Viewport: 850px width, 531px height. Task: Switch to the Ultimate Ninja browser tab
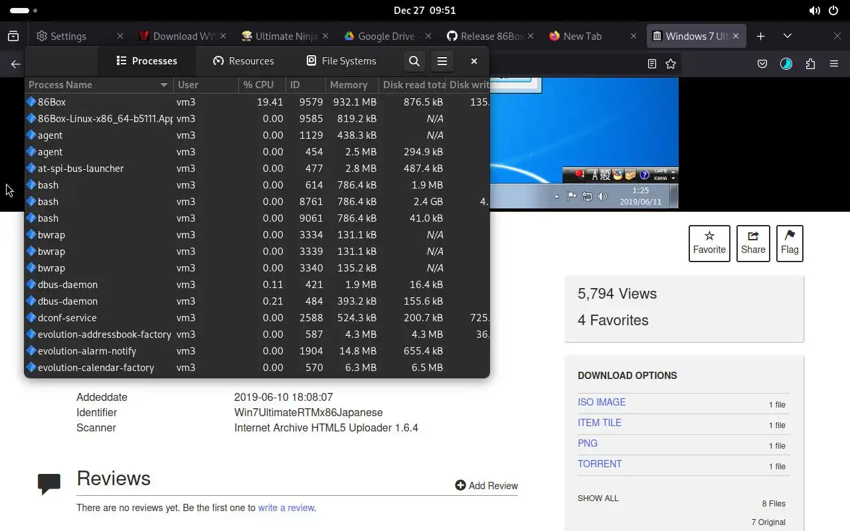point(284,37)
